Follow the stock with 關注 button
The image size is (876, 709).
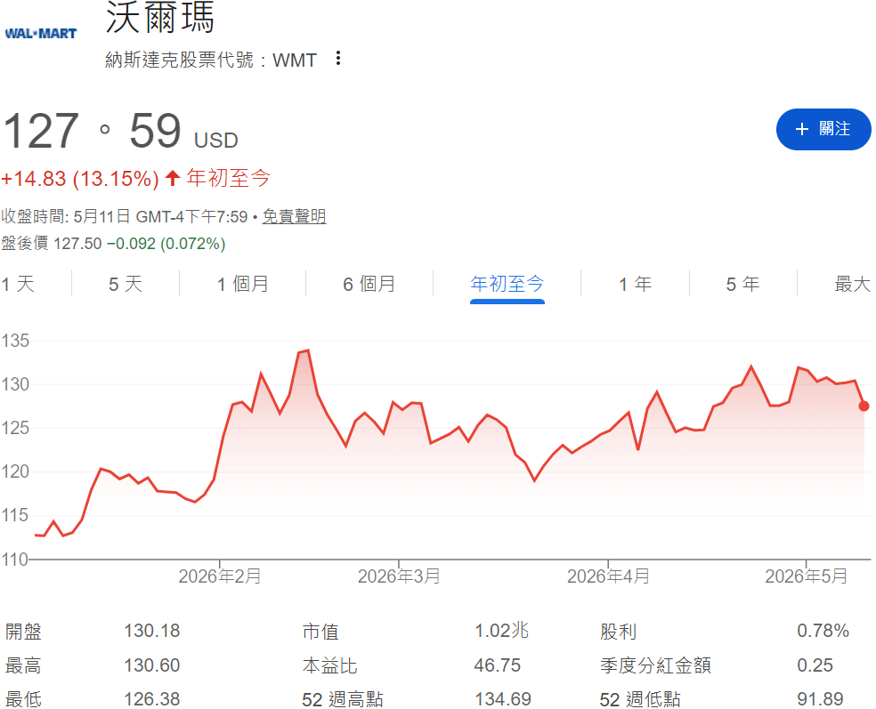[x=823, y=129]
